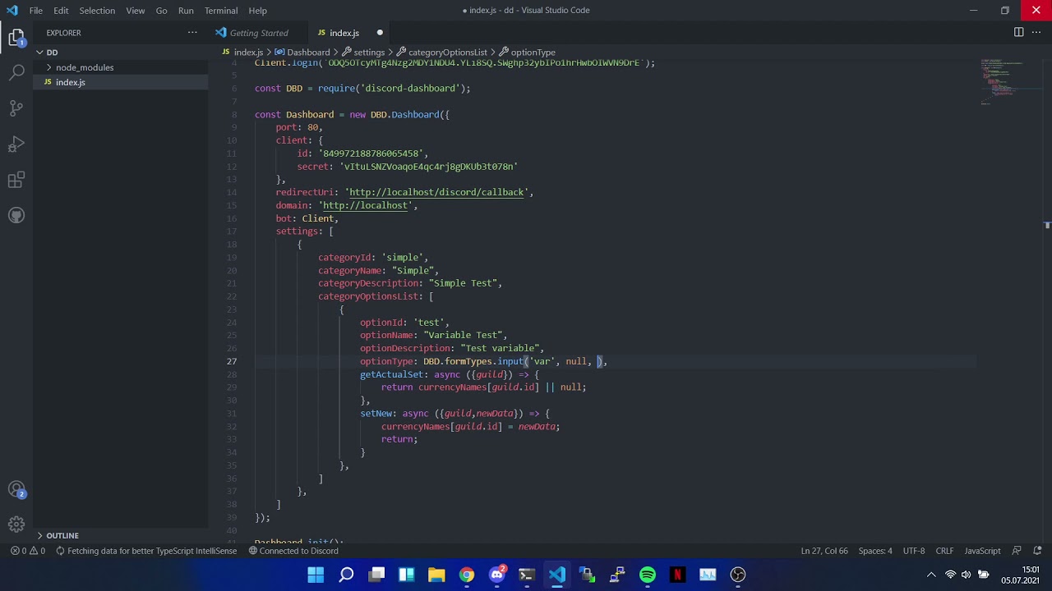The width and height of the screenshot is (1052, 591).
Task: Click the unsaved dot on index.js tab
Action: [x=380, y=33]
